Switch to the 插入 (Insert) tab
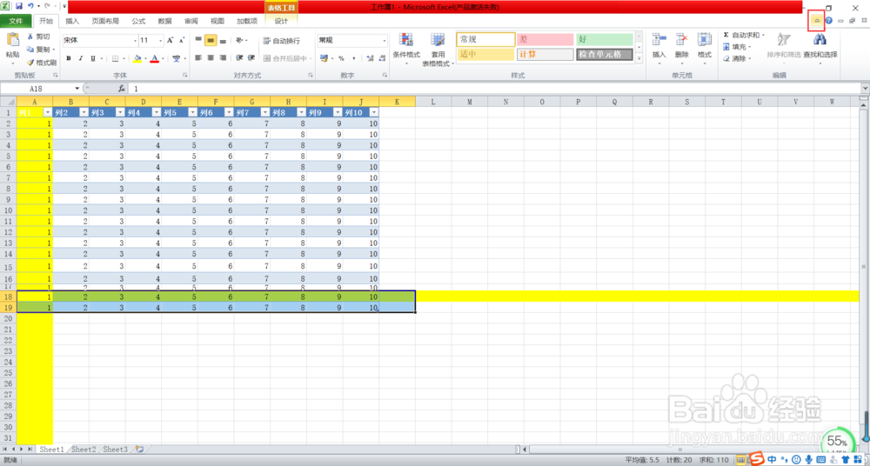 72,21
